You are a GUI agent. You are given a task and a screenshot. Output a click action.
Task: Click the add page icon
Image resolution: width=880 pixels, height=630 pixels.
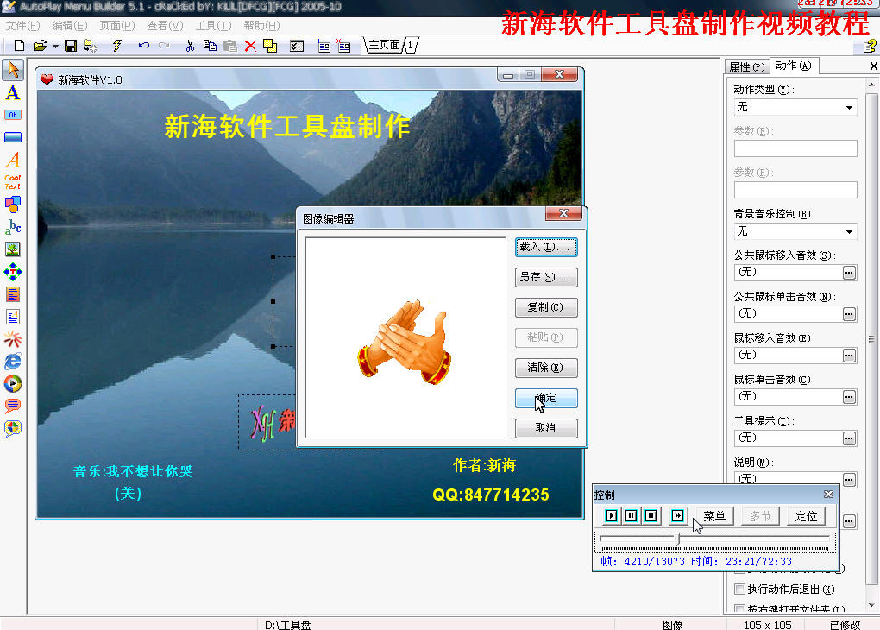[x=324, y=46]
